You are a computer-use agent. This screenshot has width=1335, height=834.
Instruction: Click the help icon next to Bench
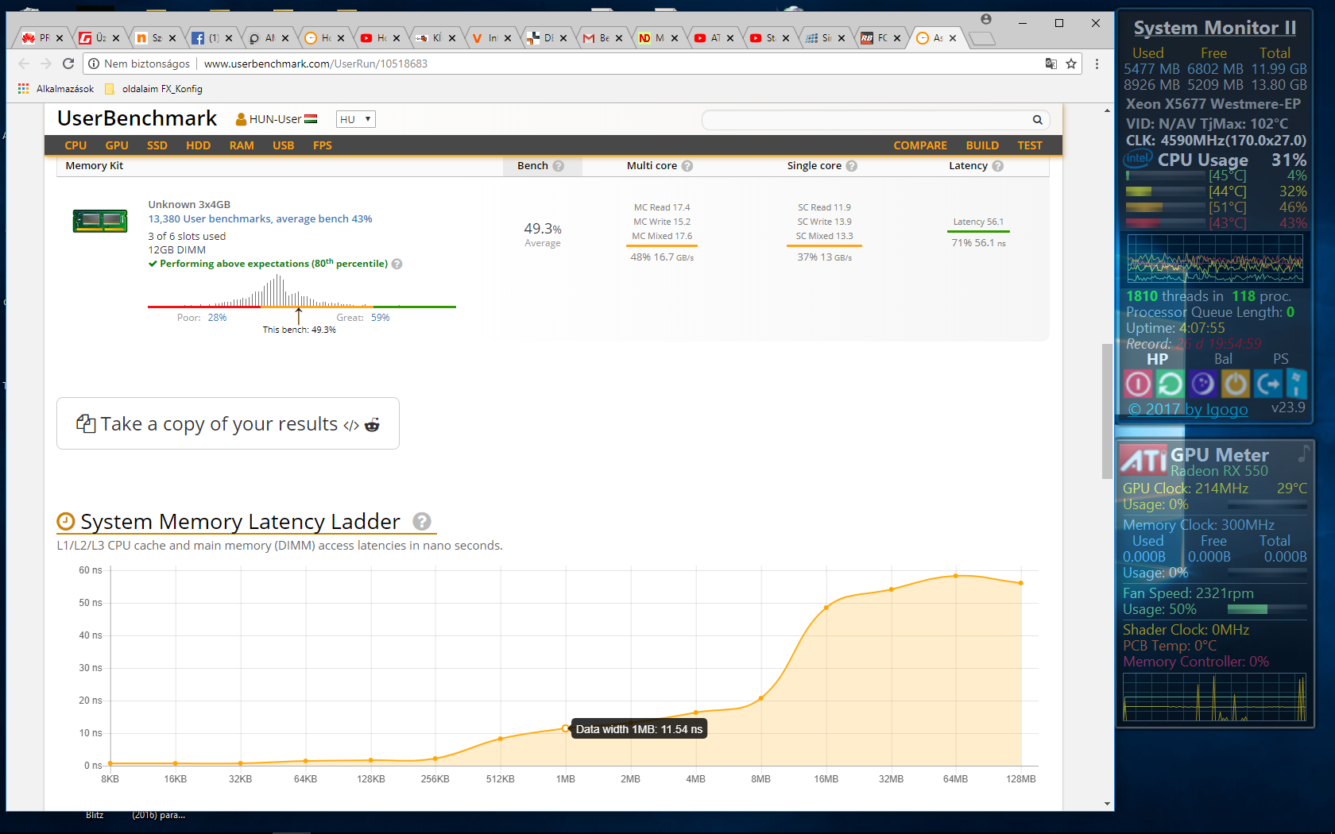tap(559, 166)
